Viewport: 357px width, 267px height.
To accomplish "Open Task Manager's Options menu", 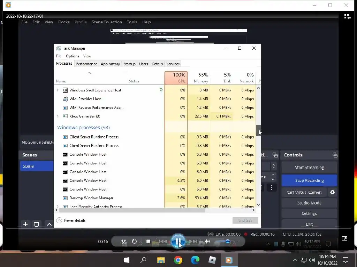I will point(73,56).
